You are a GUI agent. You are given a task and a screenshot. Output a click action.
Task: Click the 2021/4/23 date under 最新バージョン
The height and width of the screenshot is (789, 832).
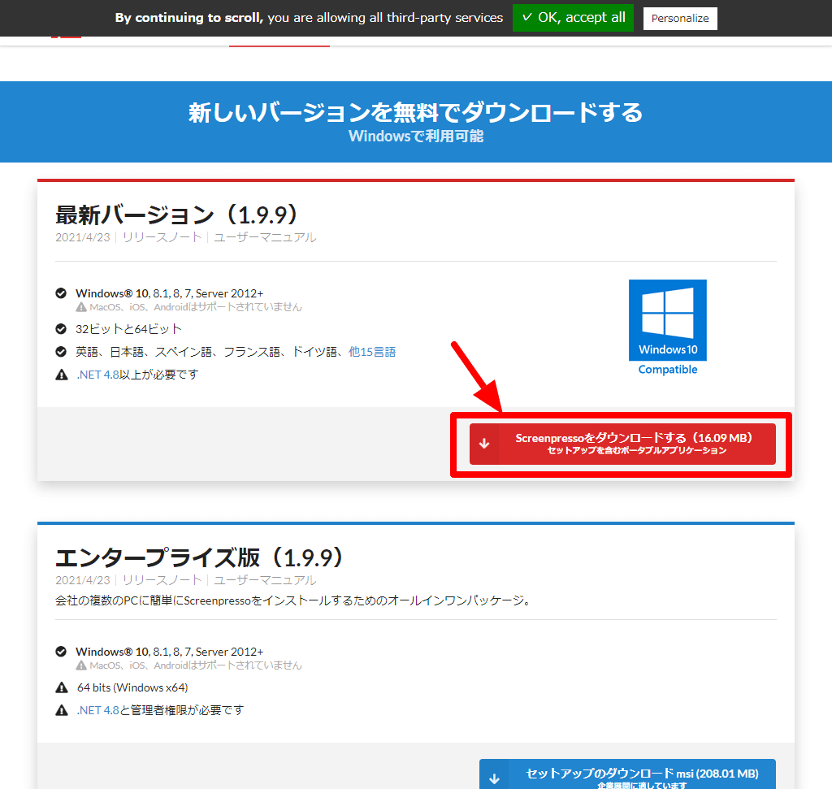83,237
